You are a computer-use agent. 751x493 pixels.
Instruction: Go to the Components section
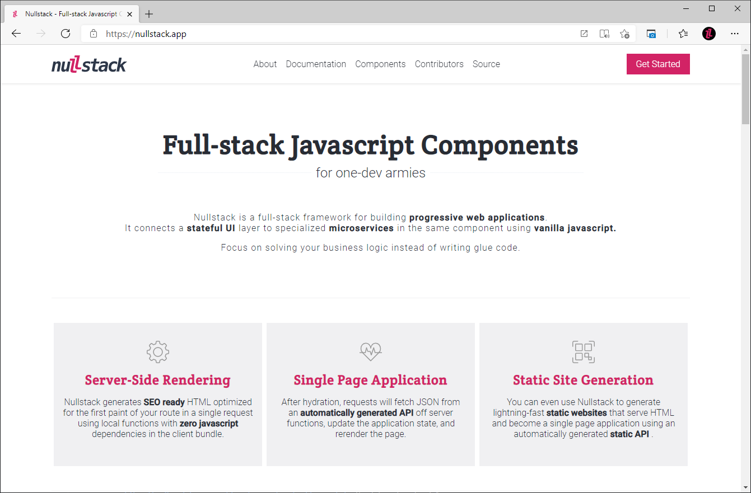pos(380,64)
